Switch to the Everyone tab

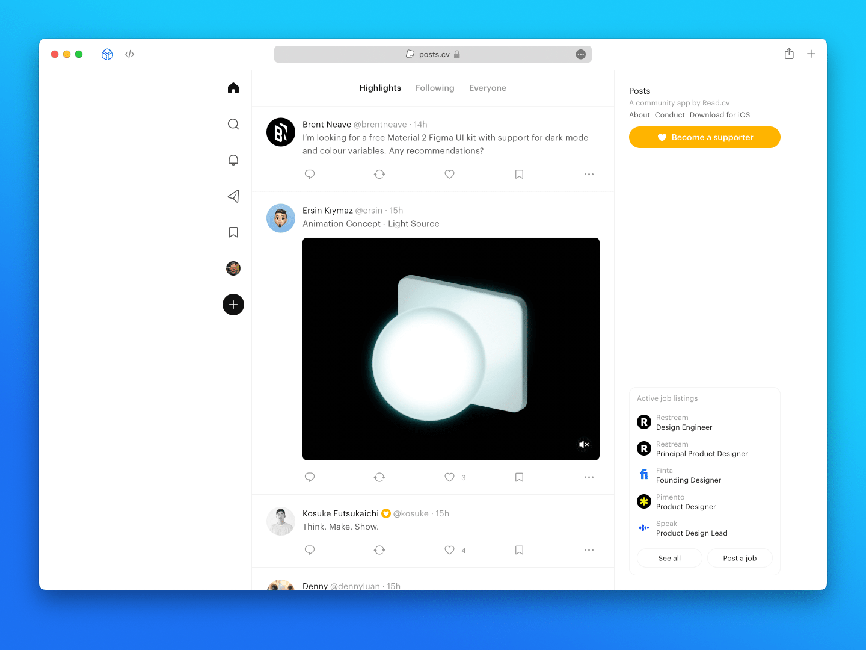coord(487,88)
